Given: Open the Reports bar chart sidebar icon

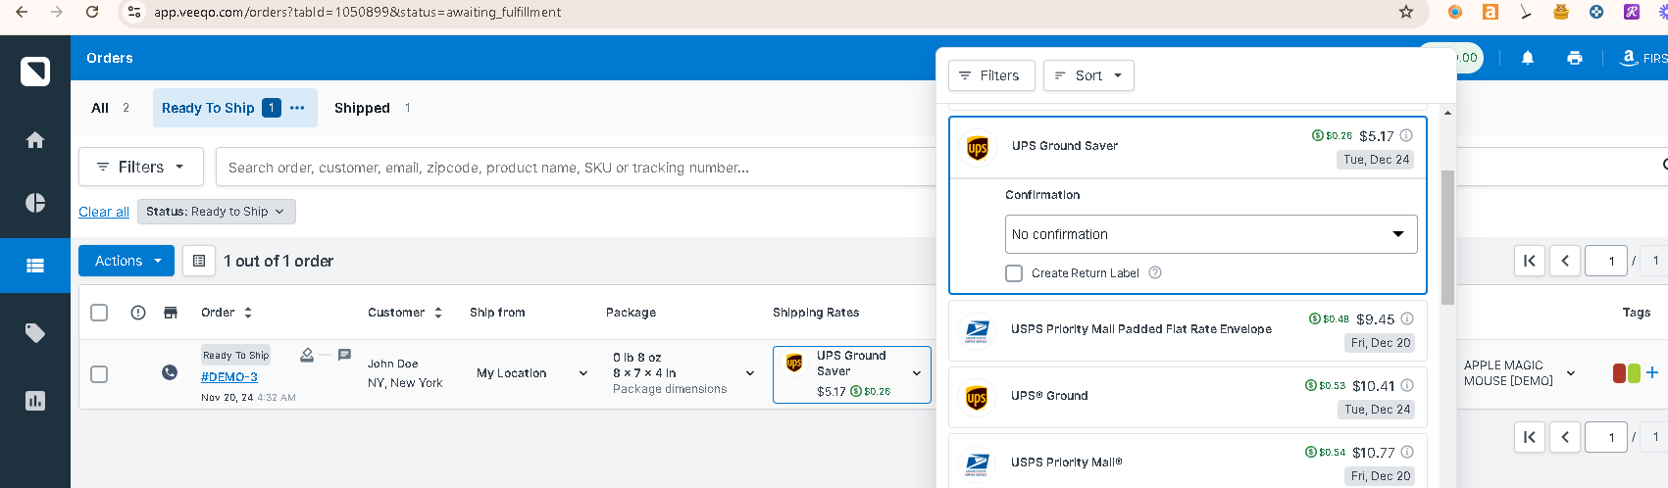Looking at the screenshot, I should tap(35, 401).
